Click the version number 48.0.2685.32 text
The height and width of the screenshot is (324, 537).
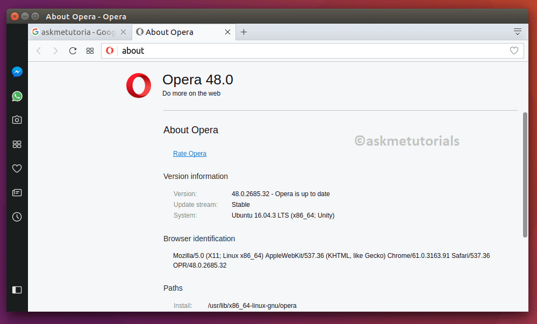pos(250,194)
